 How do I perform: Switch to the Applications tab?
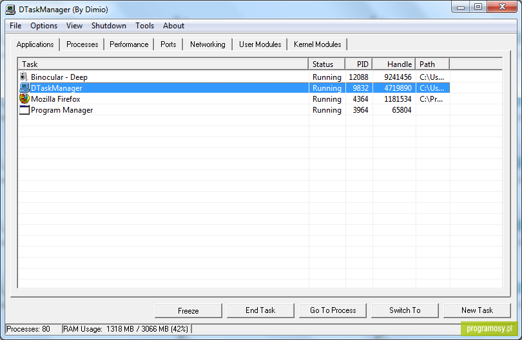click(x=35, y=44)
